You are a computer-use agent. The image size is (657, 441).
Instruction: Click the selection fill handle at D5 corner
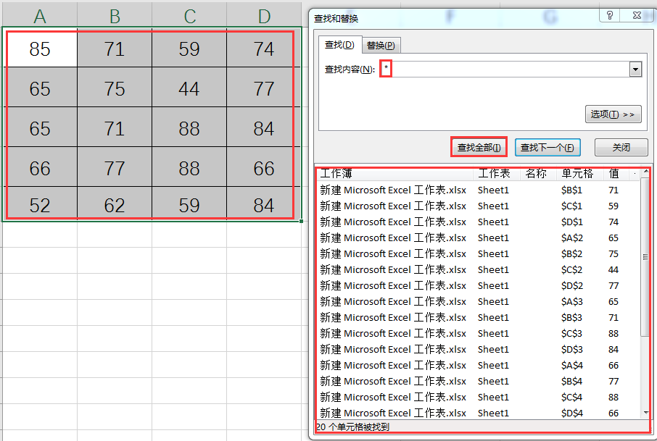click(301, 221)
